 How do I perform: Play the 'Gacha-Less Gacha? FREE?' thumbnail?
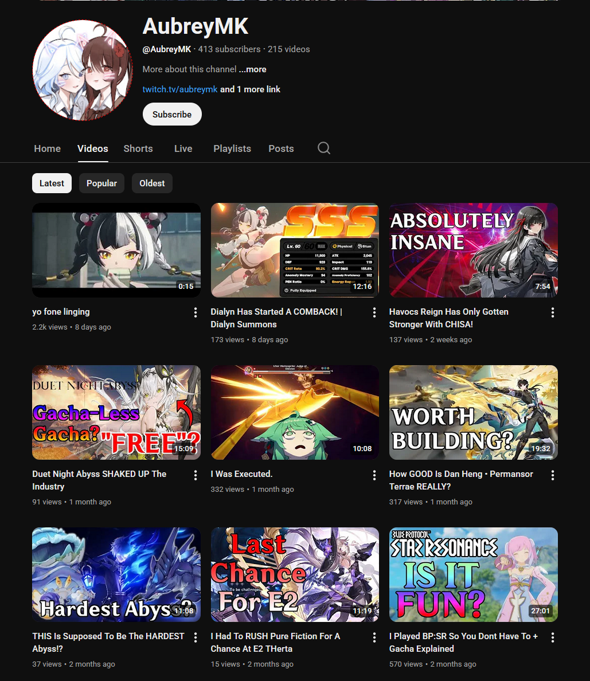(x=116, y=413)
